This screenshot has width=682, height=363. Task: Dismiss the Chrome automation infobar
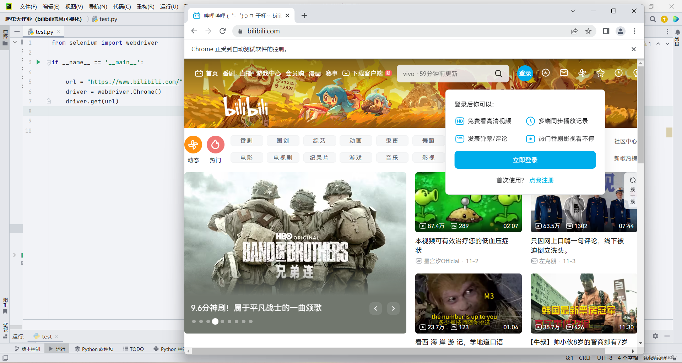pos(633,49)
